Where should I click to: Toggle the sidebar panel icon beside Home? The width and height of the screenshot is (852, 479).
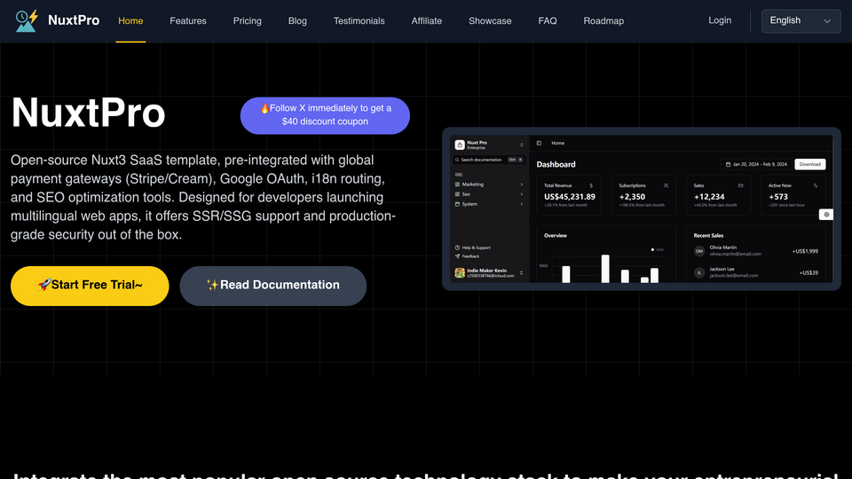click(x=539, y=144)
